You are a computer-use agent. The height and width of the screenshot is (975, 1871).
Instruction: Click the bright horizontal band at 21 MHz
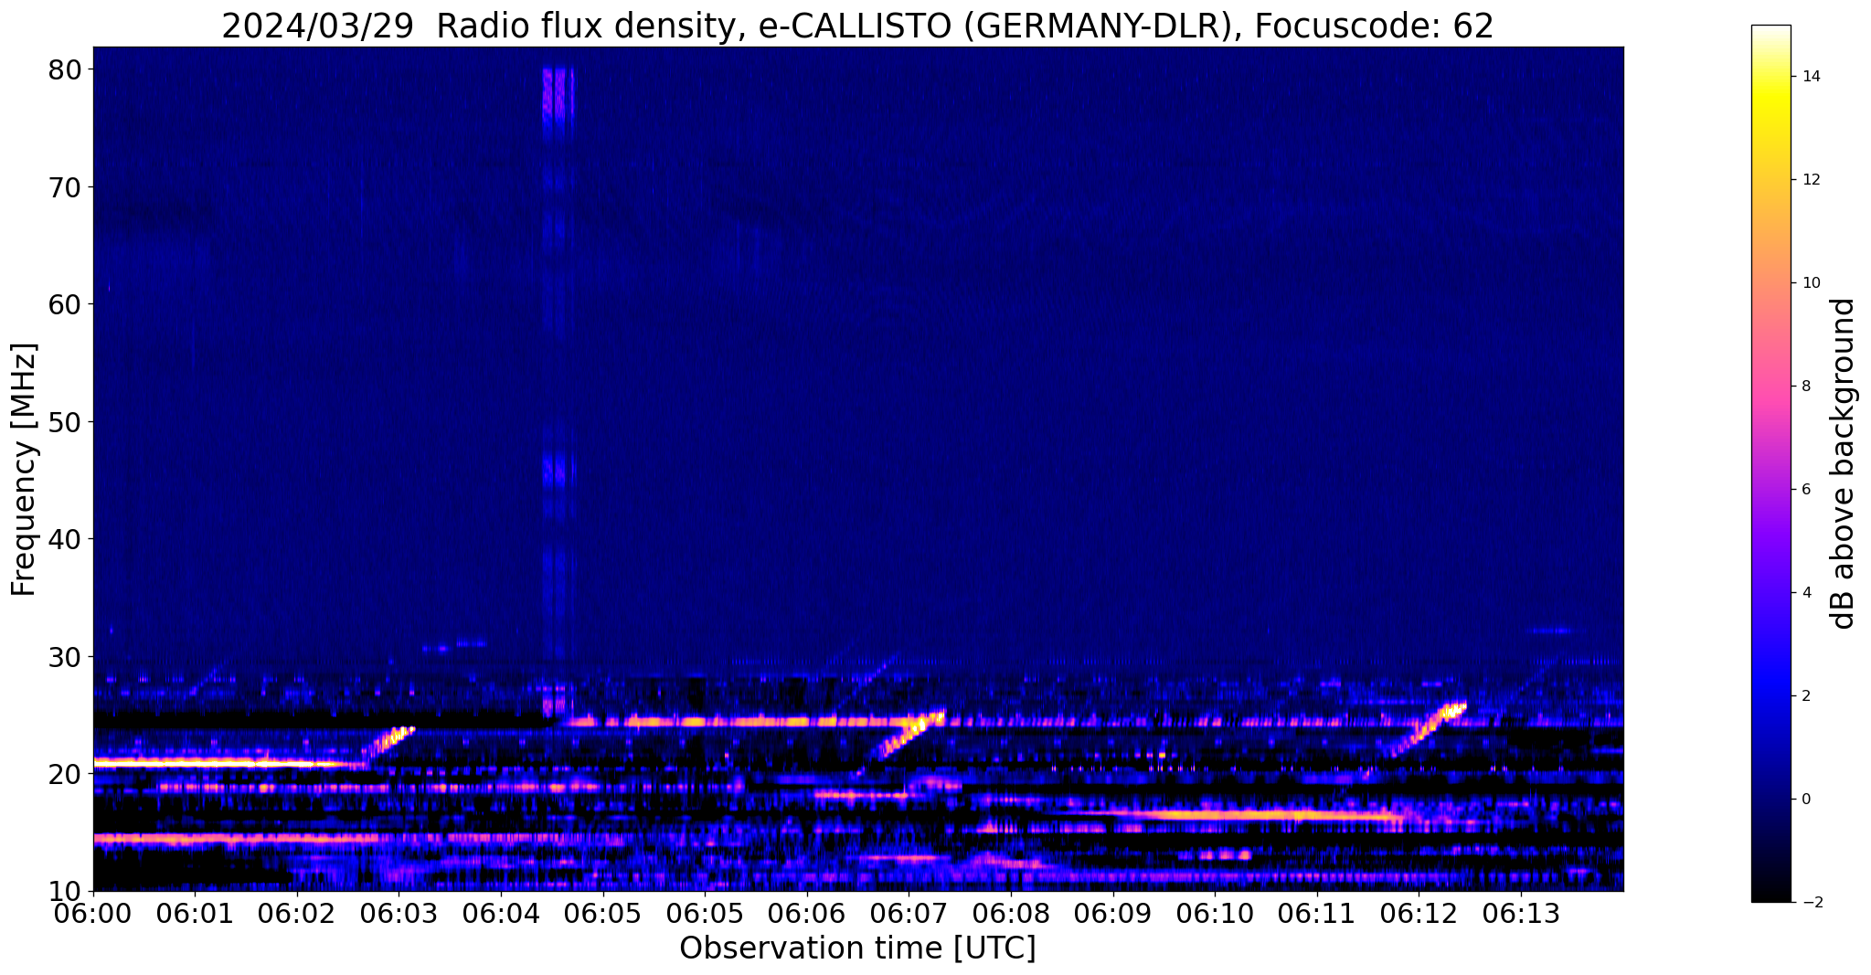coord(229,763)
